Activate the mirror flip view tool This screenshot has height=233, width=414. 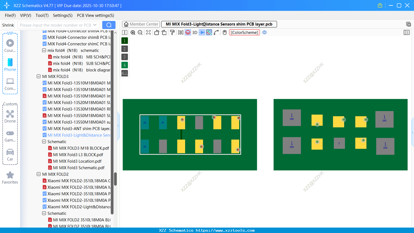point(180,32)
